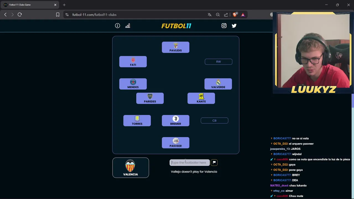Viewport: 354px width, 199px height.
Task: Click the bookmark icon in toolbar
Action: (58, 15)
